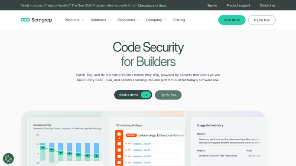Expand the Solutions menu chevron

pos(109,20)
